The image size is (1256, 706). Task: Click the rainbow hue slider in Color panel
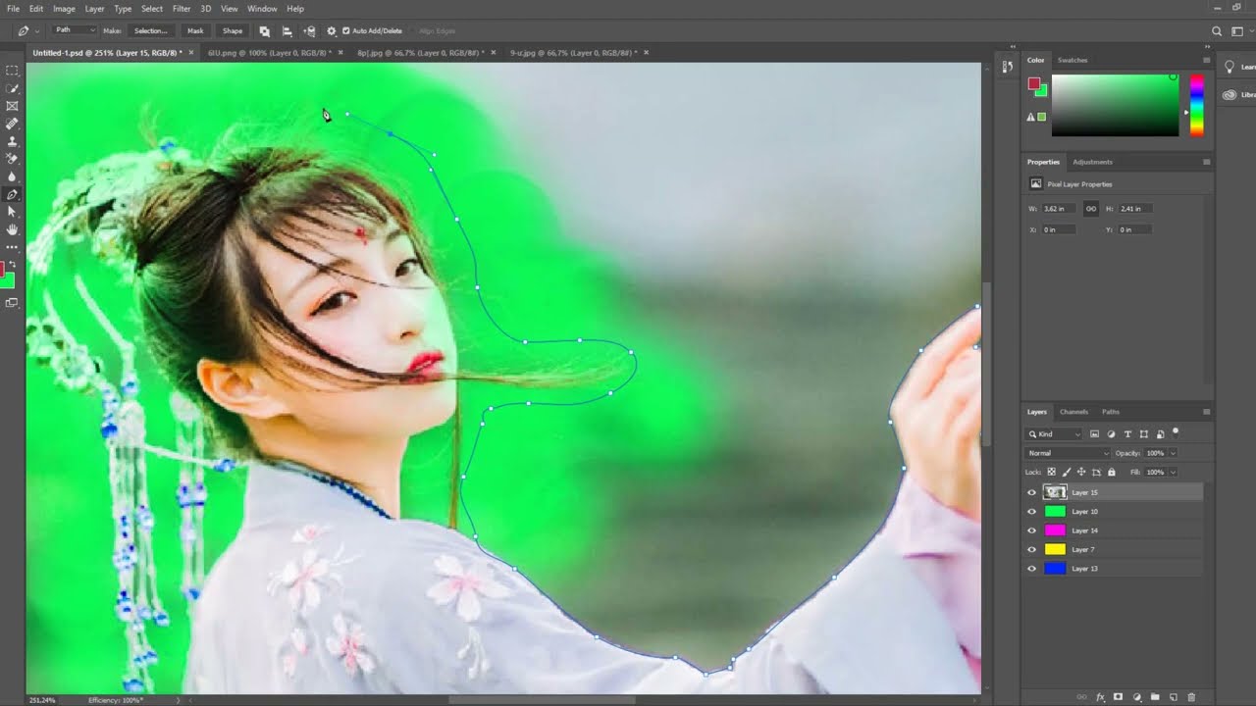(1197, 105)
